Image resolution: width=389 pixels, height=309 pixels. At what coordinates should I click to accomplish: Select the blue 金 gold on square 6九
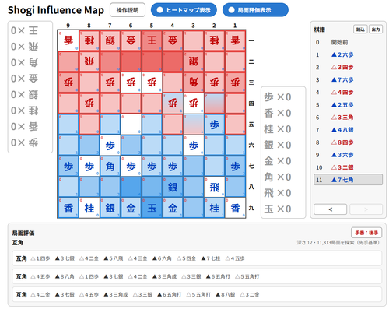point(131,208)
